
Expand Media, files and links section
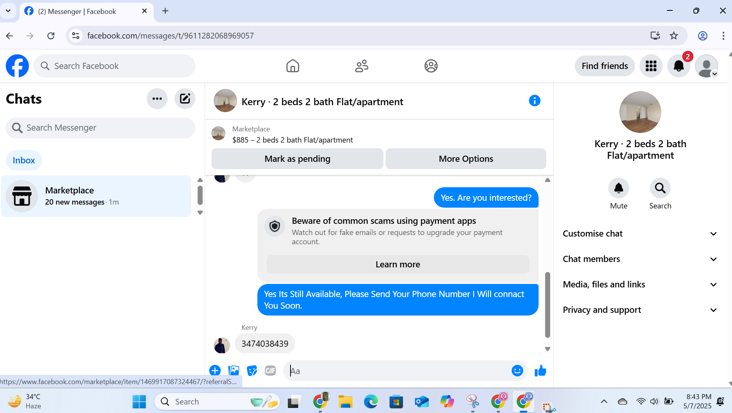[x=640, y=284]
